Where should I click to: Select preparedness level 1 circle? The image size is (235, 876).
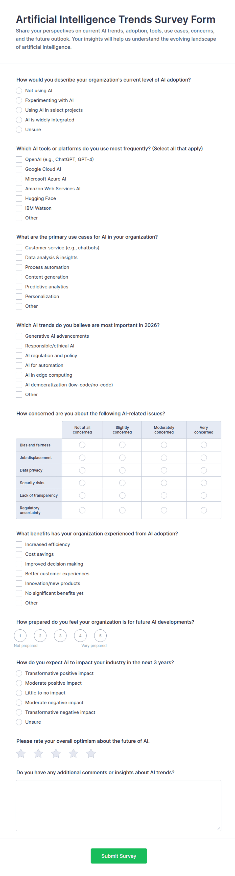(x=20, y=635)
